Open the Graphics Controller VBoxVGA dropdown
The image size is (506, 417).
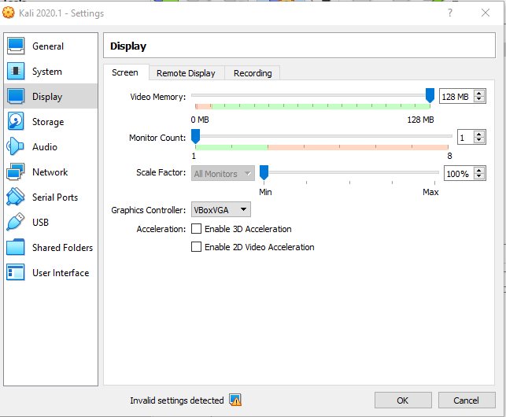(x=220, y=210)
